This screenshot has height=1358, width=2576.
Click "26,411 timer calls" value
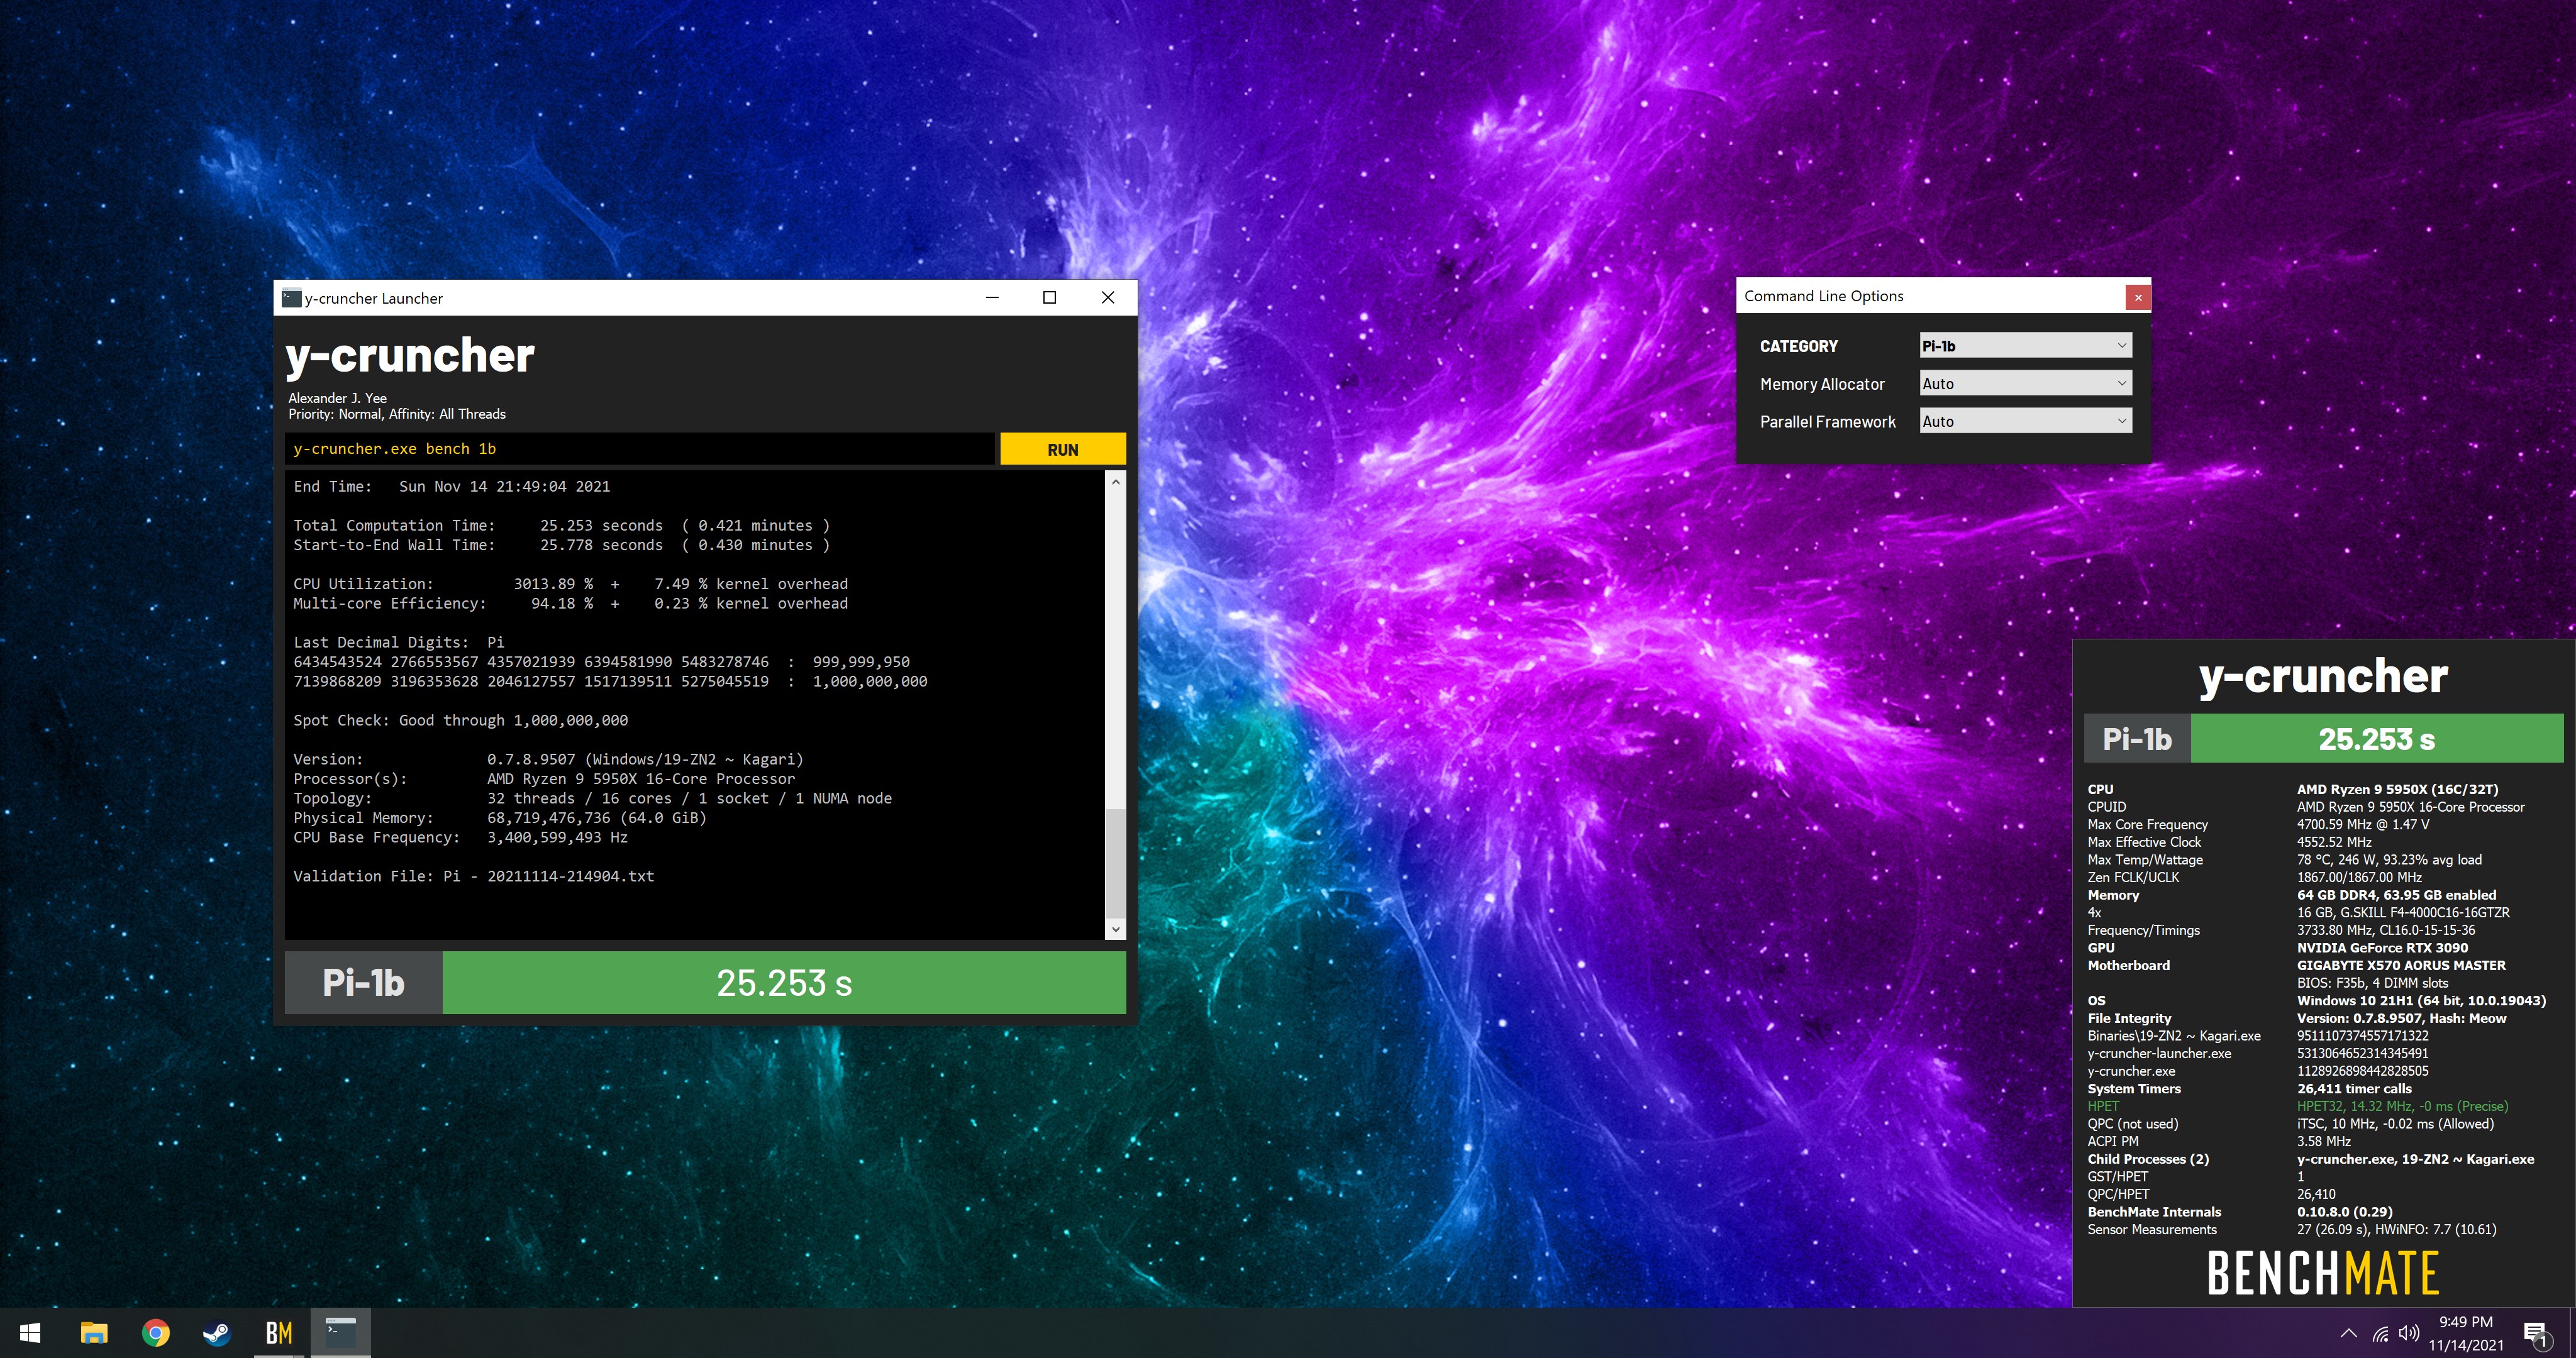pyautogui.click(x=2354, y=1089)
